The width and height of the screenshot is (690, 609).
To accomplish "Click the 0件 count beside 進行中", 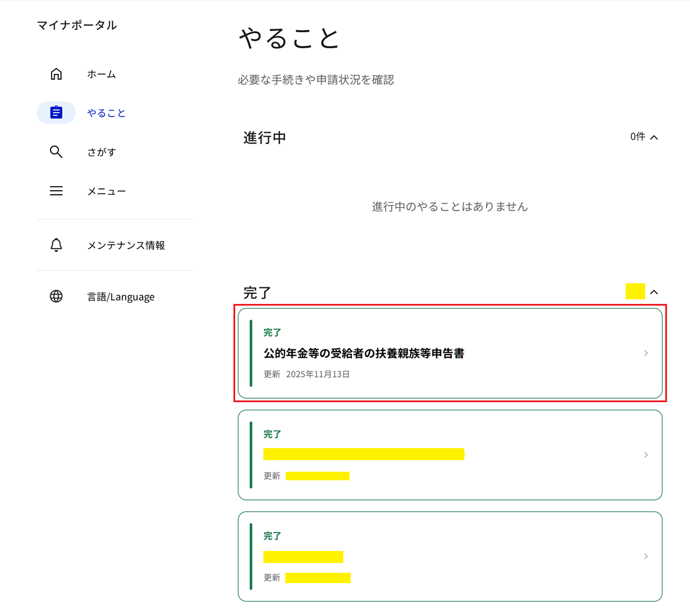I will [x=637, y=137].
